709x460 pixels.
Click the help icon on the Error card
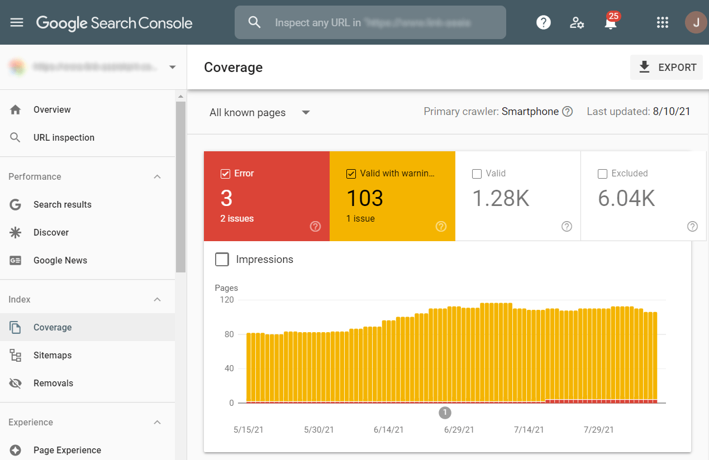point(316,226)
